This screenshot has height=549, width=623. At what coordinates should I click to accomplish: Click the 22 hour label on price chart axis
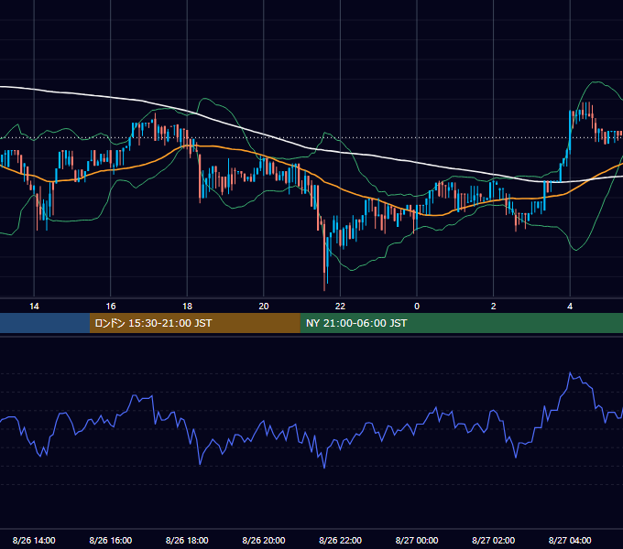click(340, 307)
